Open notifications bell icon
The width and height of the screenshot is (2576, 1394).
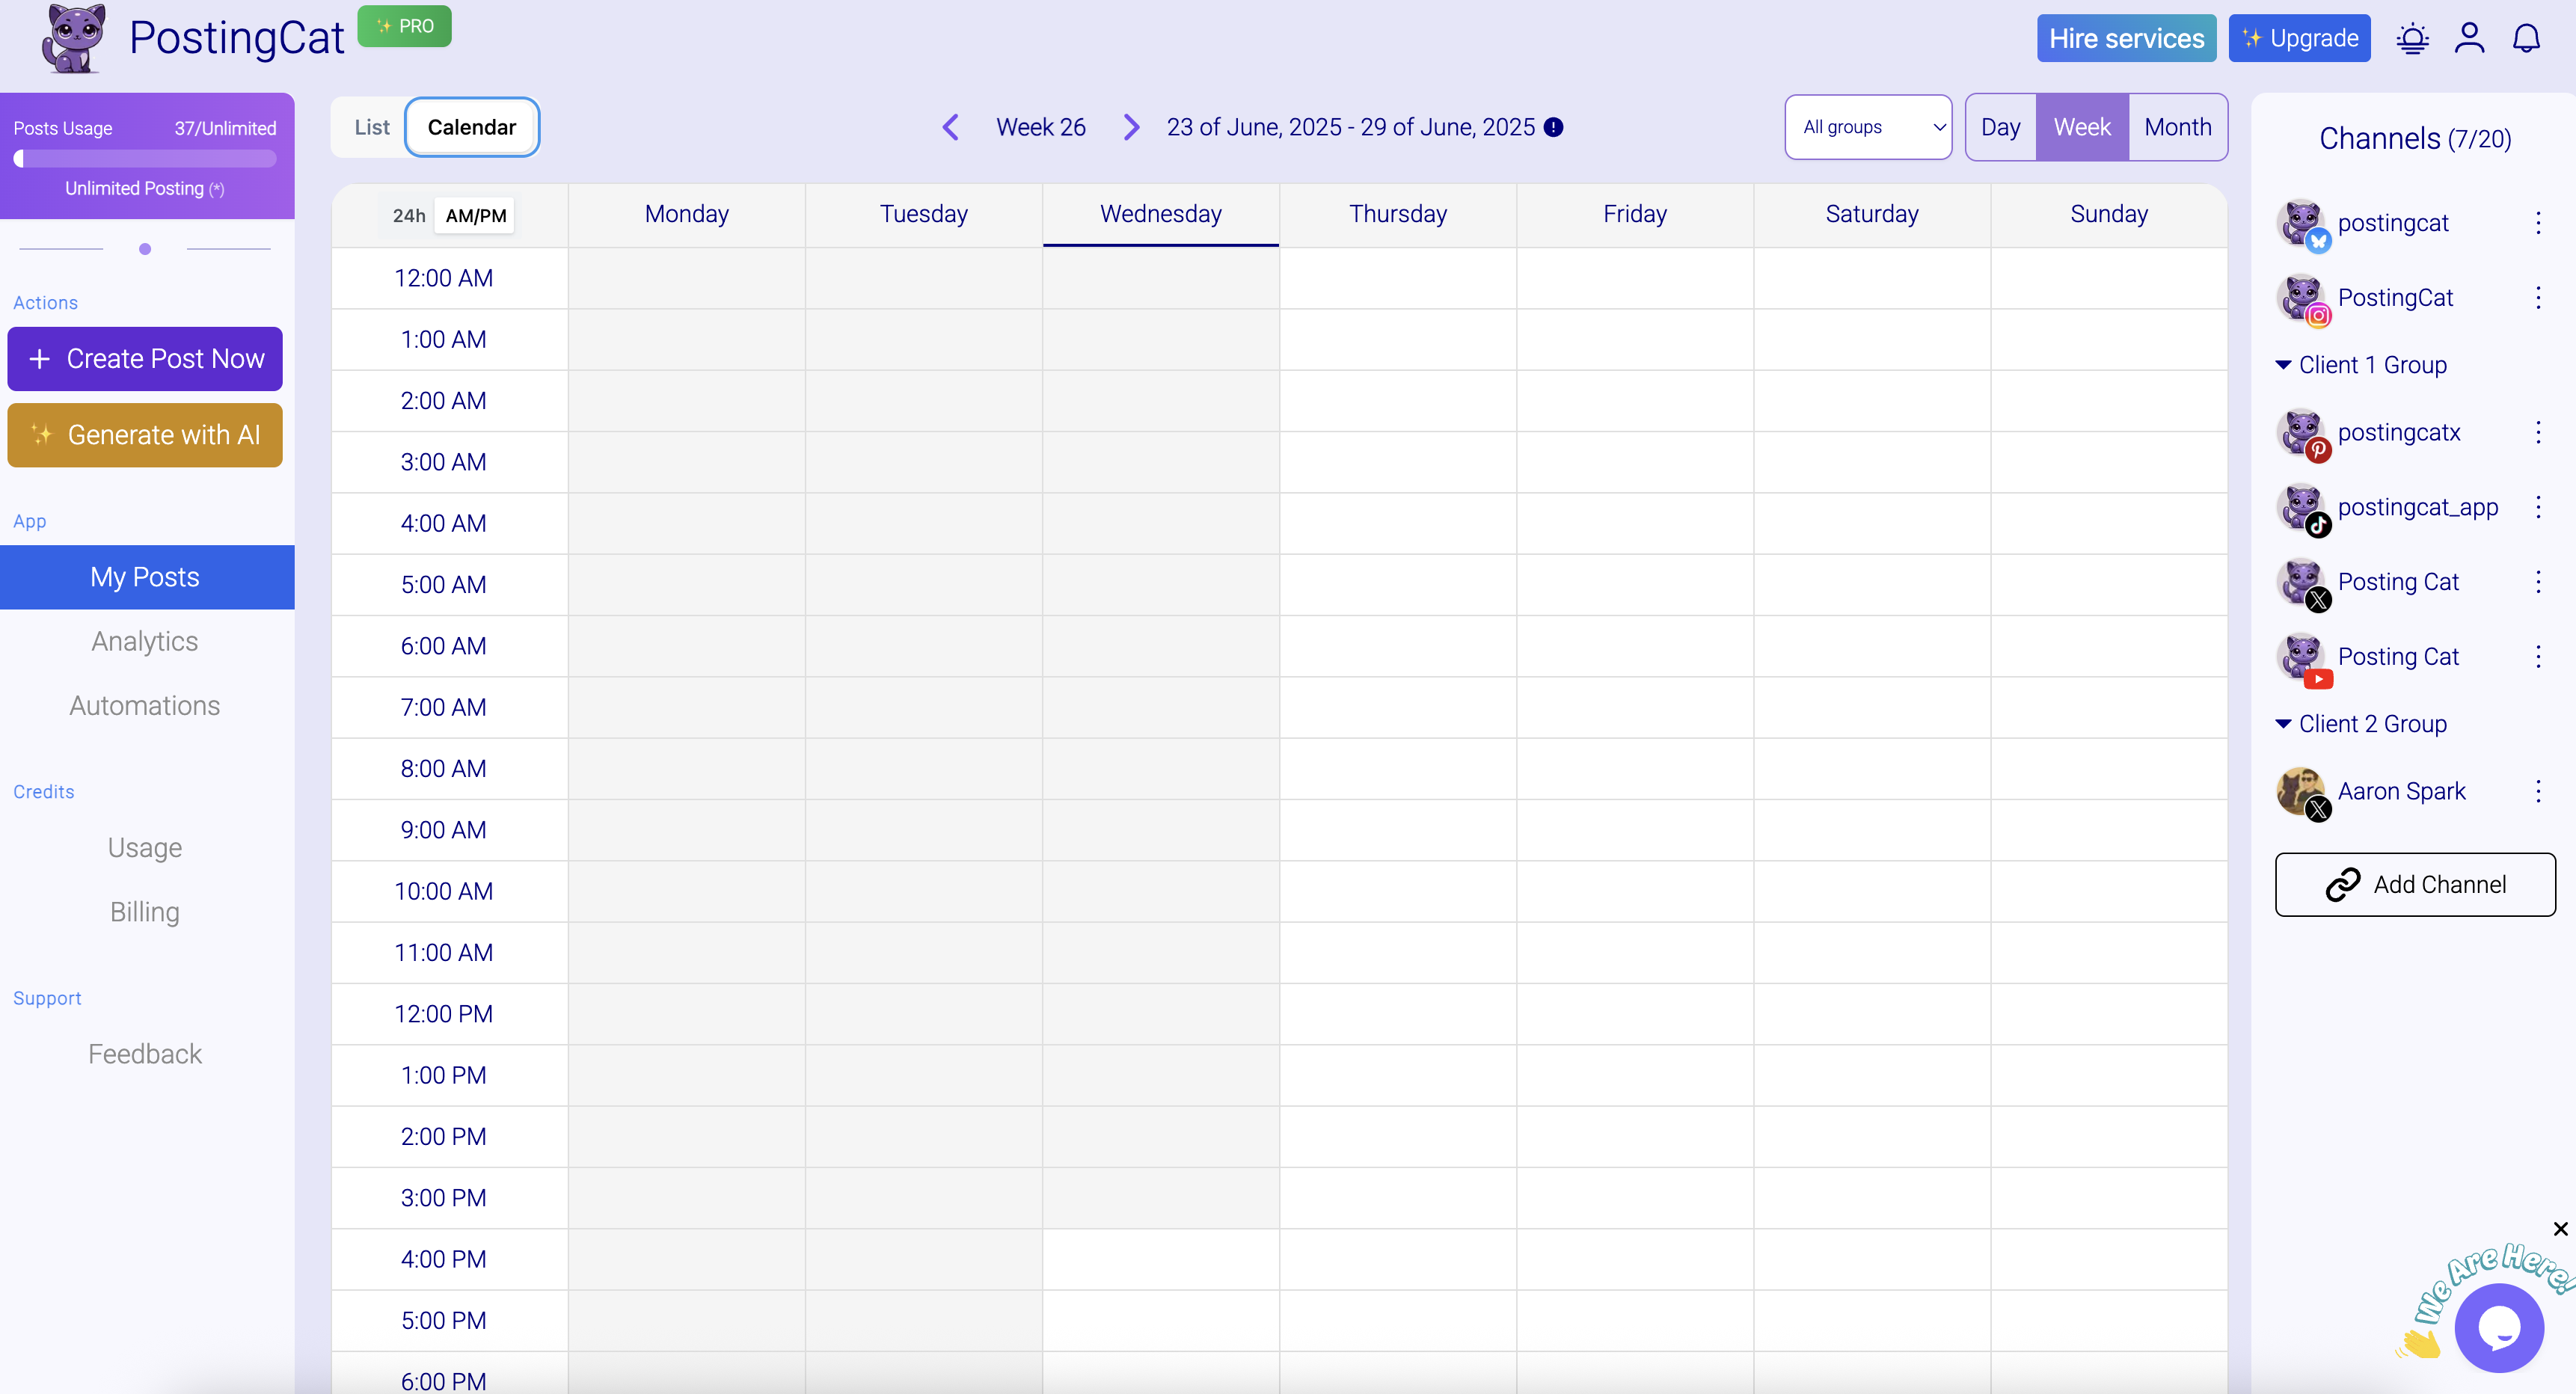(x=2526, y=39)
